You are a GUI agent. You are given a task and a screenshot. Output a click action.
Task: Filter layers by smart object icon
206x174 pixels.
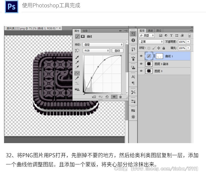tap(182, 35)
